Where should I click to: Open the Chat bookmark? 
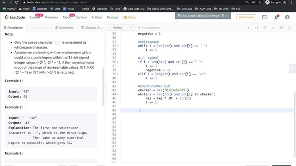(55, 9)
